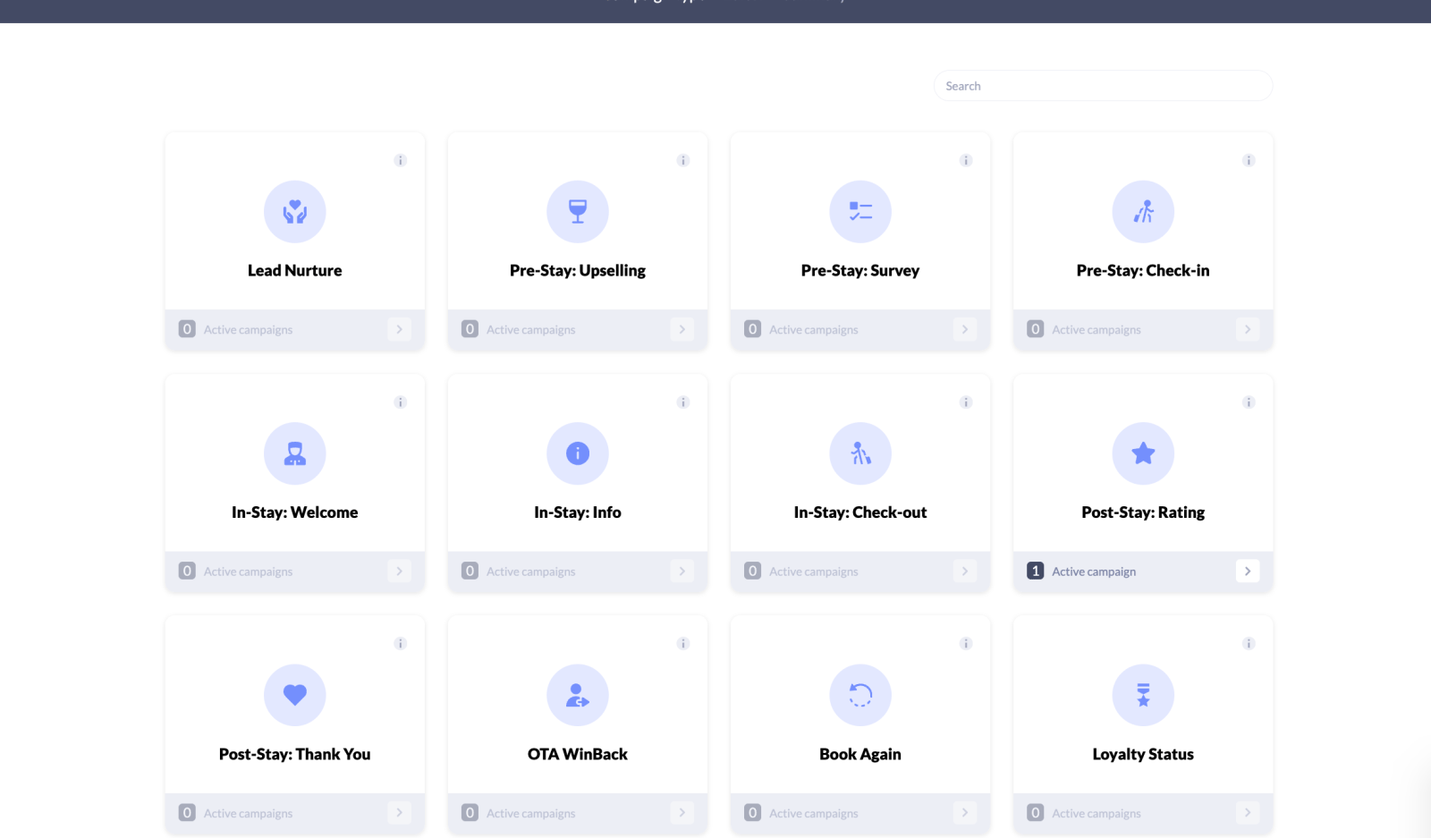Open Pre-Stay: Upselling campaigns chevron
Image resolution: width=1431 pixels, height=838 pixels.
click(x=682, y=329)
